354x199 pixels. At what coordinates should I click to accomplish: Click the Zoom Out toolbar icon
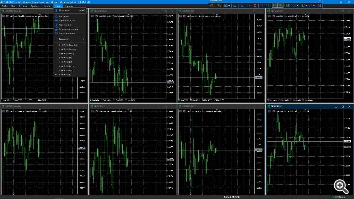(x=268, y=5)
